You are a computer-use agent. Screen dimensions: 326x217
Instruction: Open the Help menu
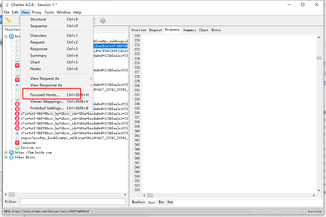(77, 12)
